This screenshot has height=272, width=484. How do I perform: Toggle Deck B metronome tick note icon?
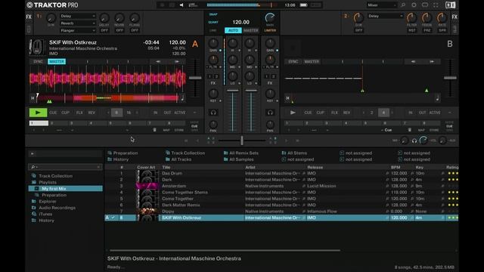pos(437,98)
